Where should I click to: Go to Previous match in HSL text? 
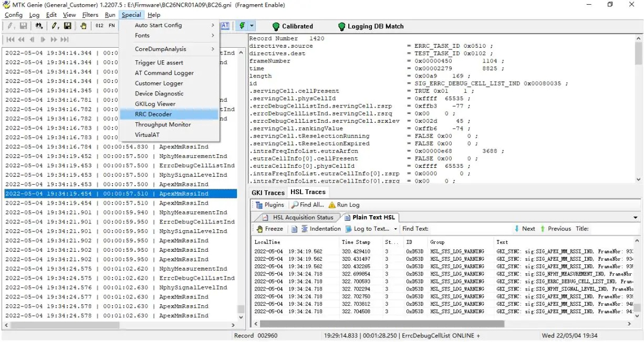(555, 229)
